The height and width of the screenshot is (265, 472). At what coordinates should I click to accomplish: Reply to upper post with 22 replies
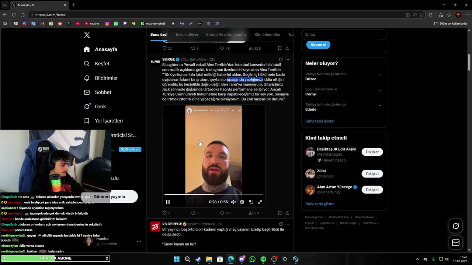point(167,48)
